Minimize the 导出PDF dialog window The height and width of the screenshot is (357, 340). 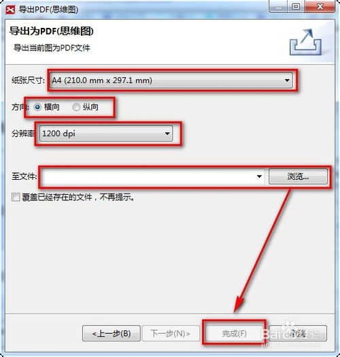pos(278,7)
